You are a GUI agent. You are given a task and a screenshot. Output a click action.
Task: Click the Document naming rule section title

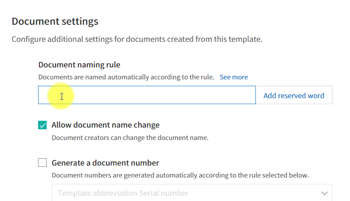point(79,65)
